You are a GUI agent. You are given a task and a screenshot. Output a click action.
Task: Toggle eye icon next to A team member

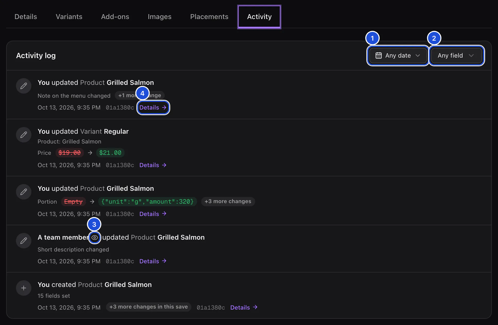click(x=95, y=238)
